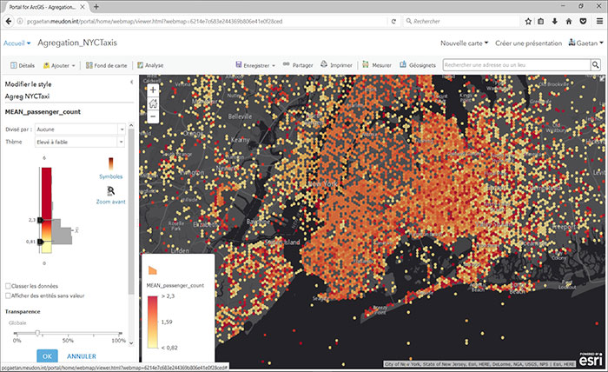Check the Classer les données checkbox
This screenshot has height=372, width=608.
point(8,286)
